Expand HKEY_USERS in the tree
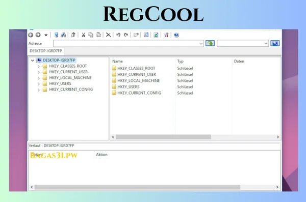This screenshot has height=202, width=306. tap(39, 84)
